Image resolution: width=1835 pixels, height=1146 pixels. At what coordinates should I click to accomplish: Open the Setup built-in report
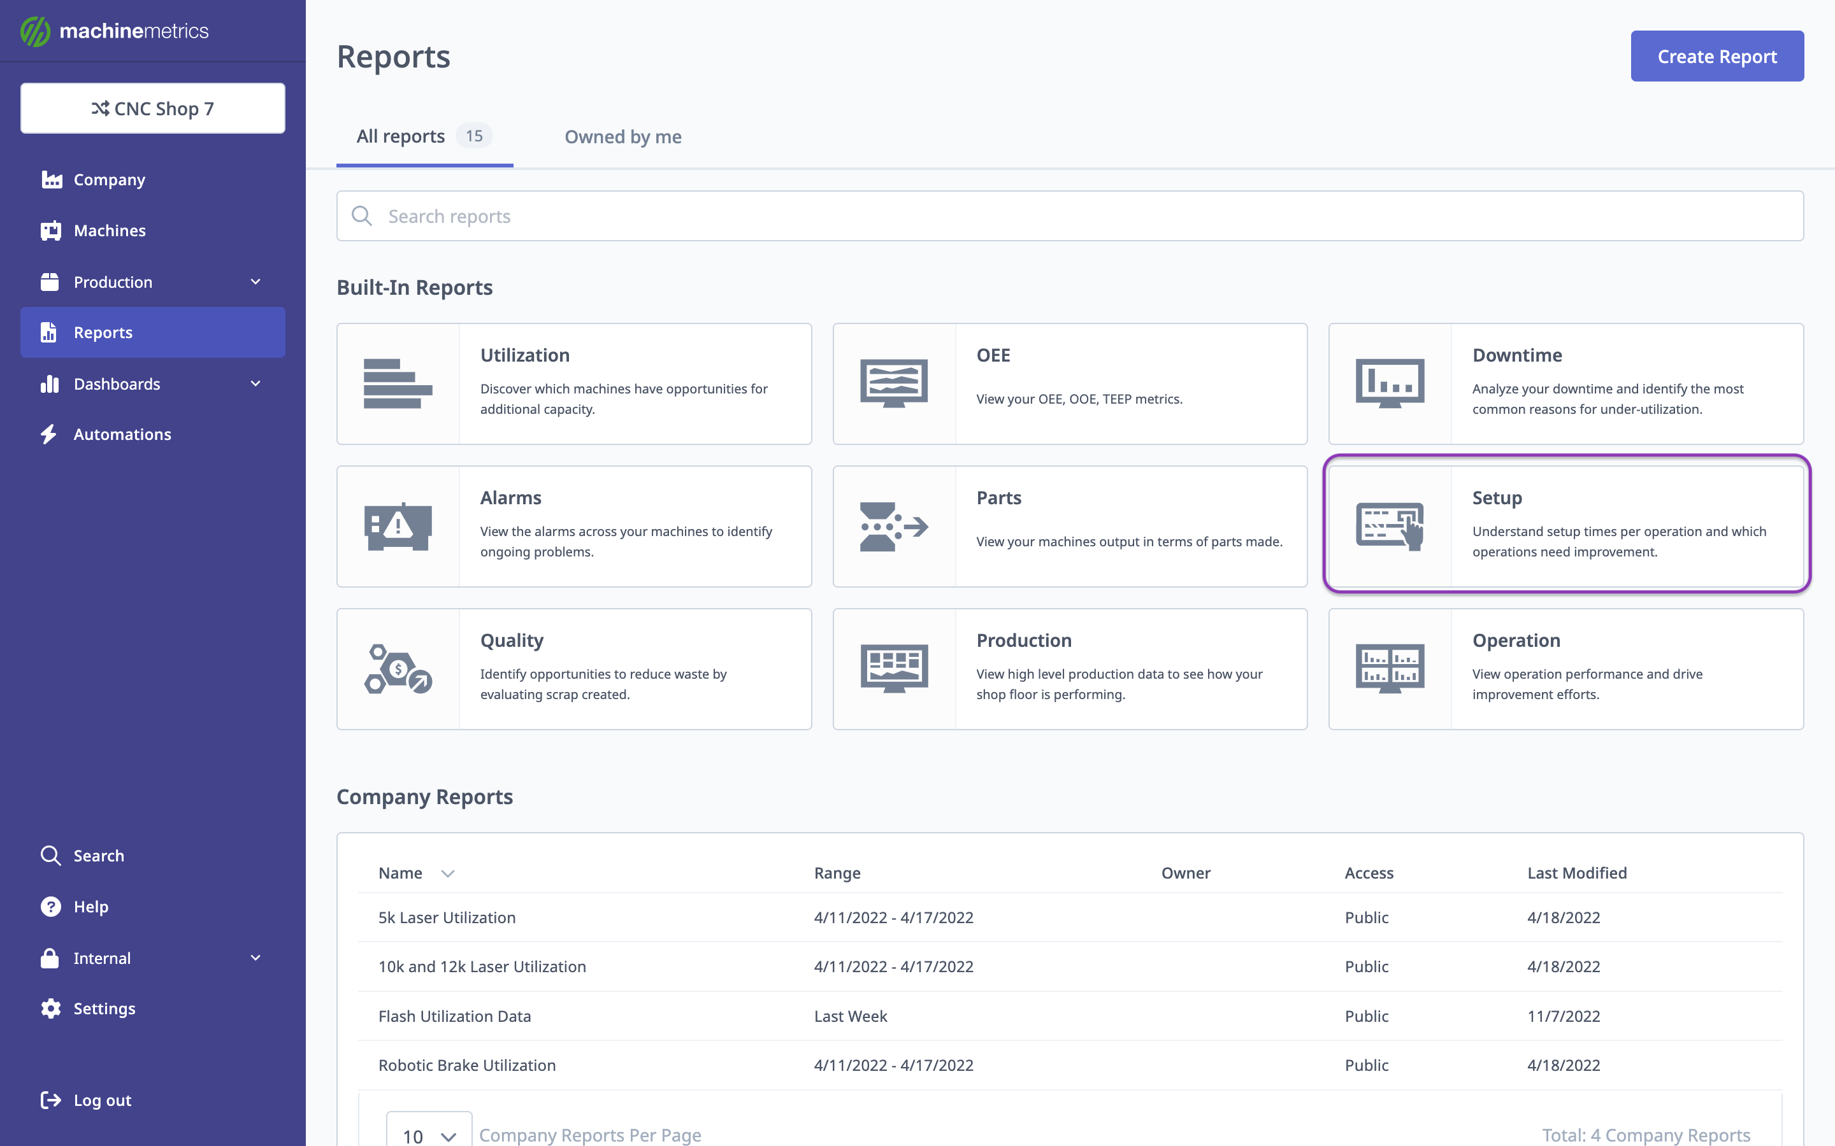coord(1566,525)
